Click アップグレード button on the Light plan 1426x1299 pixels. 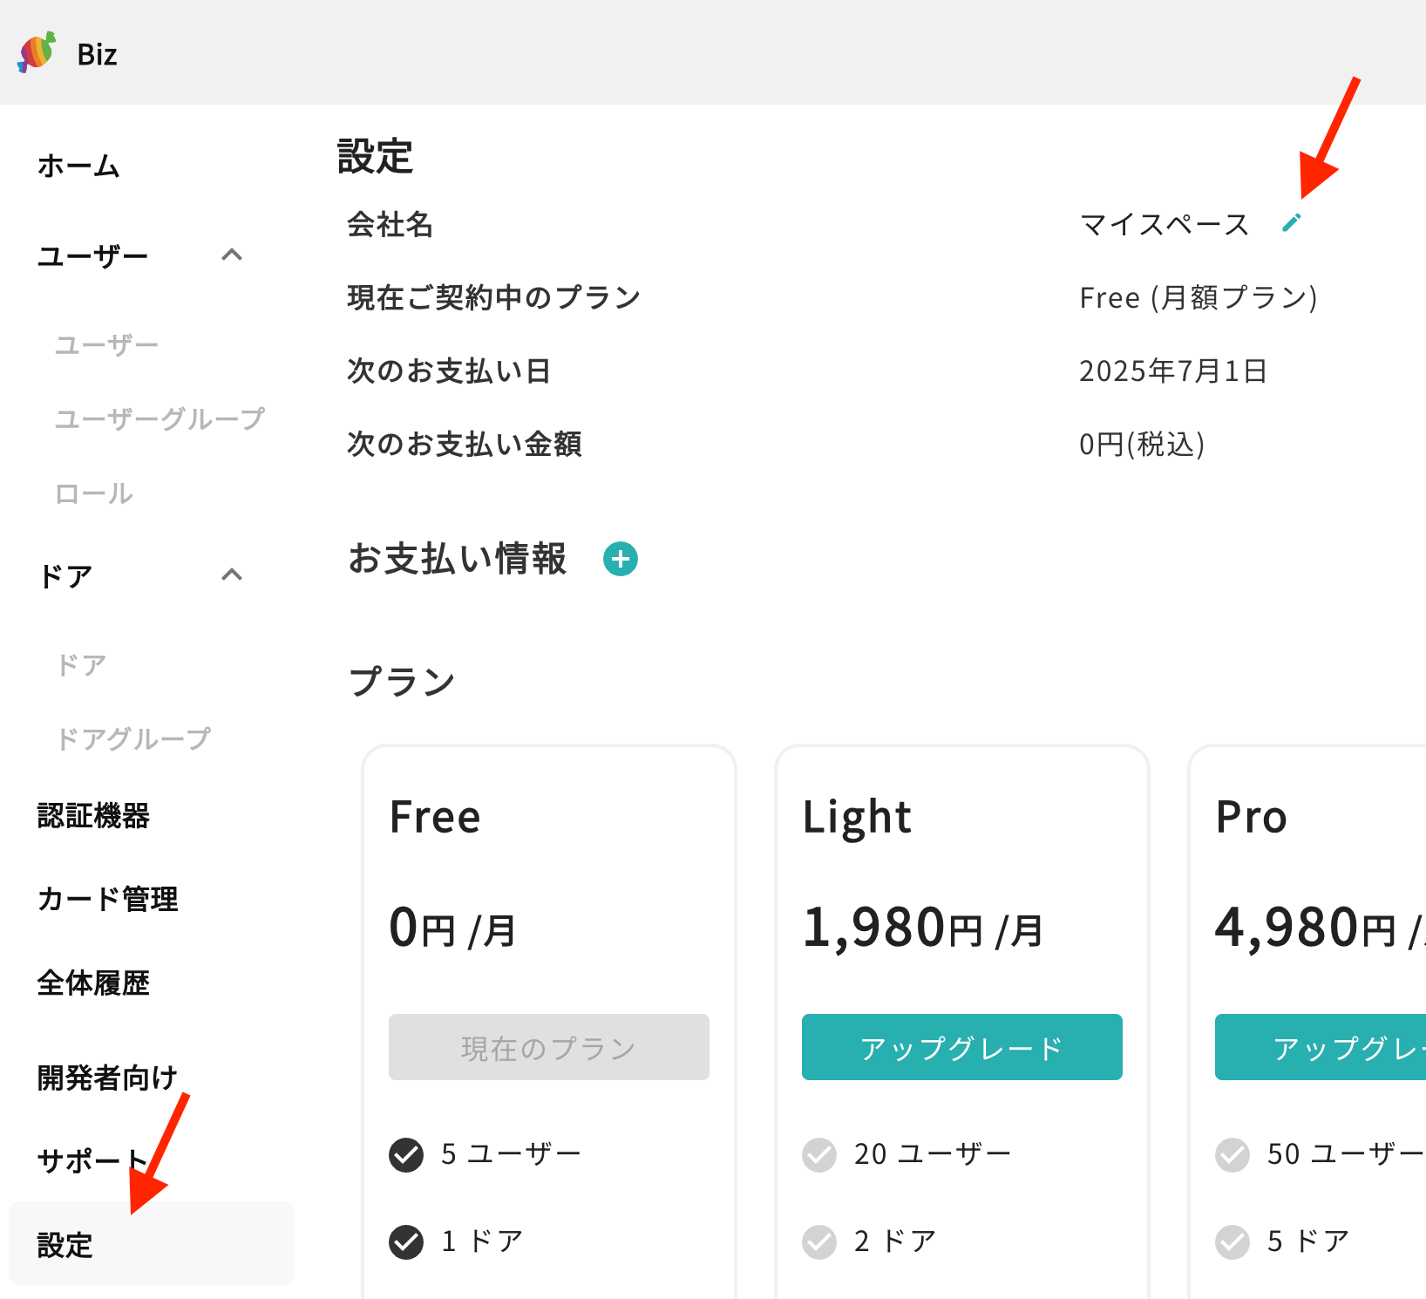961,1047
